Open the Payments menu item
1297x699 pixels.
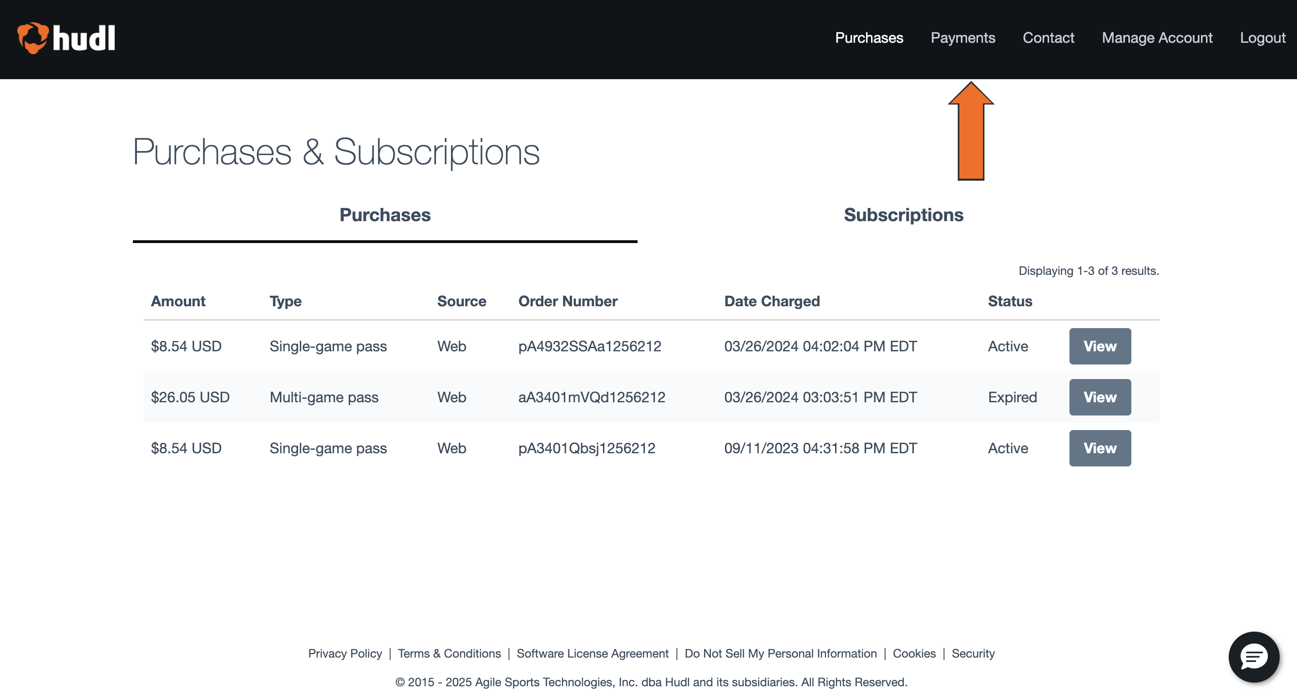[x=963, y=38]
